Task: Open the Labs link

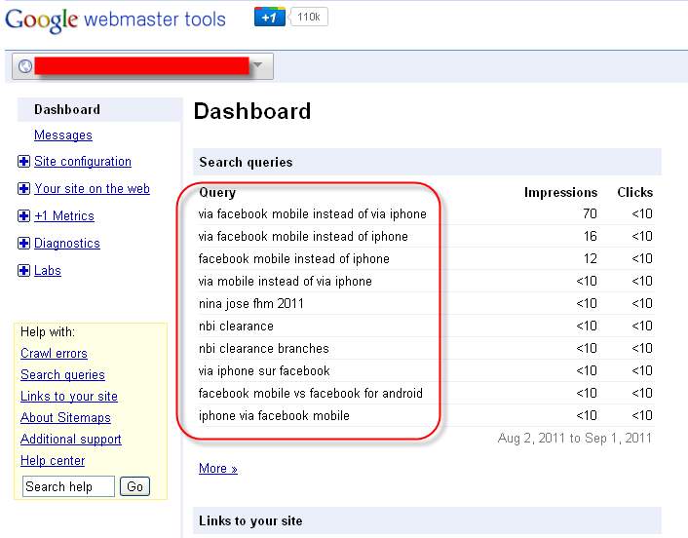Action: click(x=48, y=270)
